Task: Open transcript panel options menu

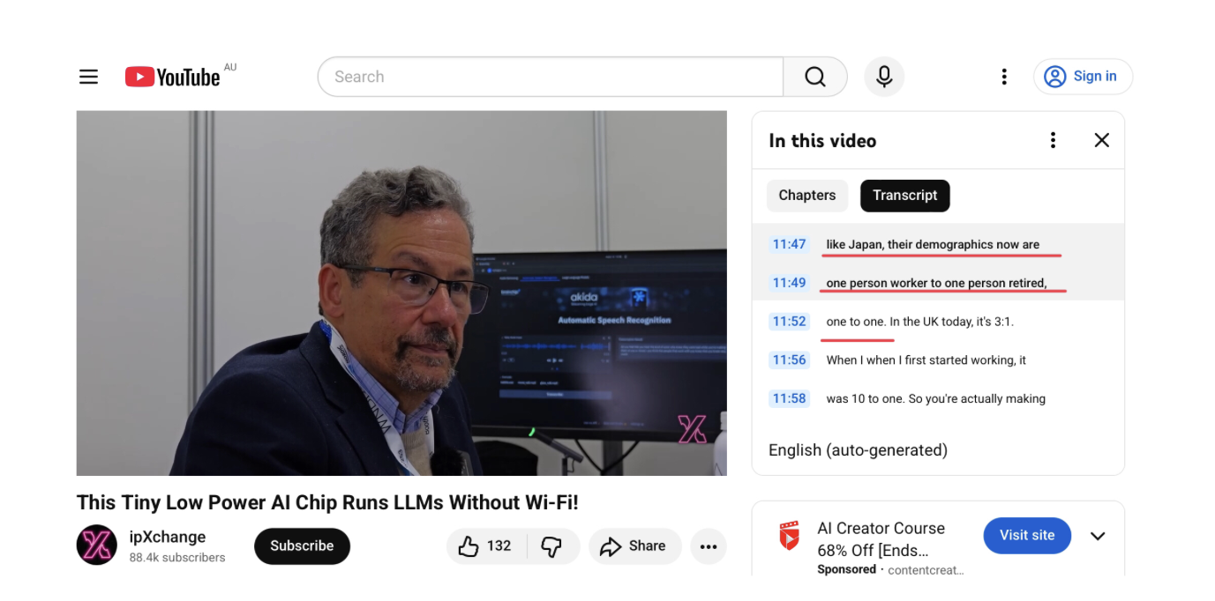Action: [x=1052, y=140]
